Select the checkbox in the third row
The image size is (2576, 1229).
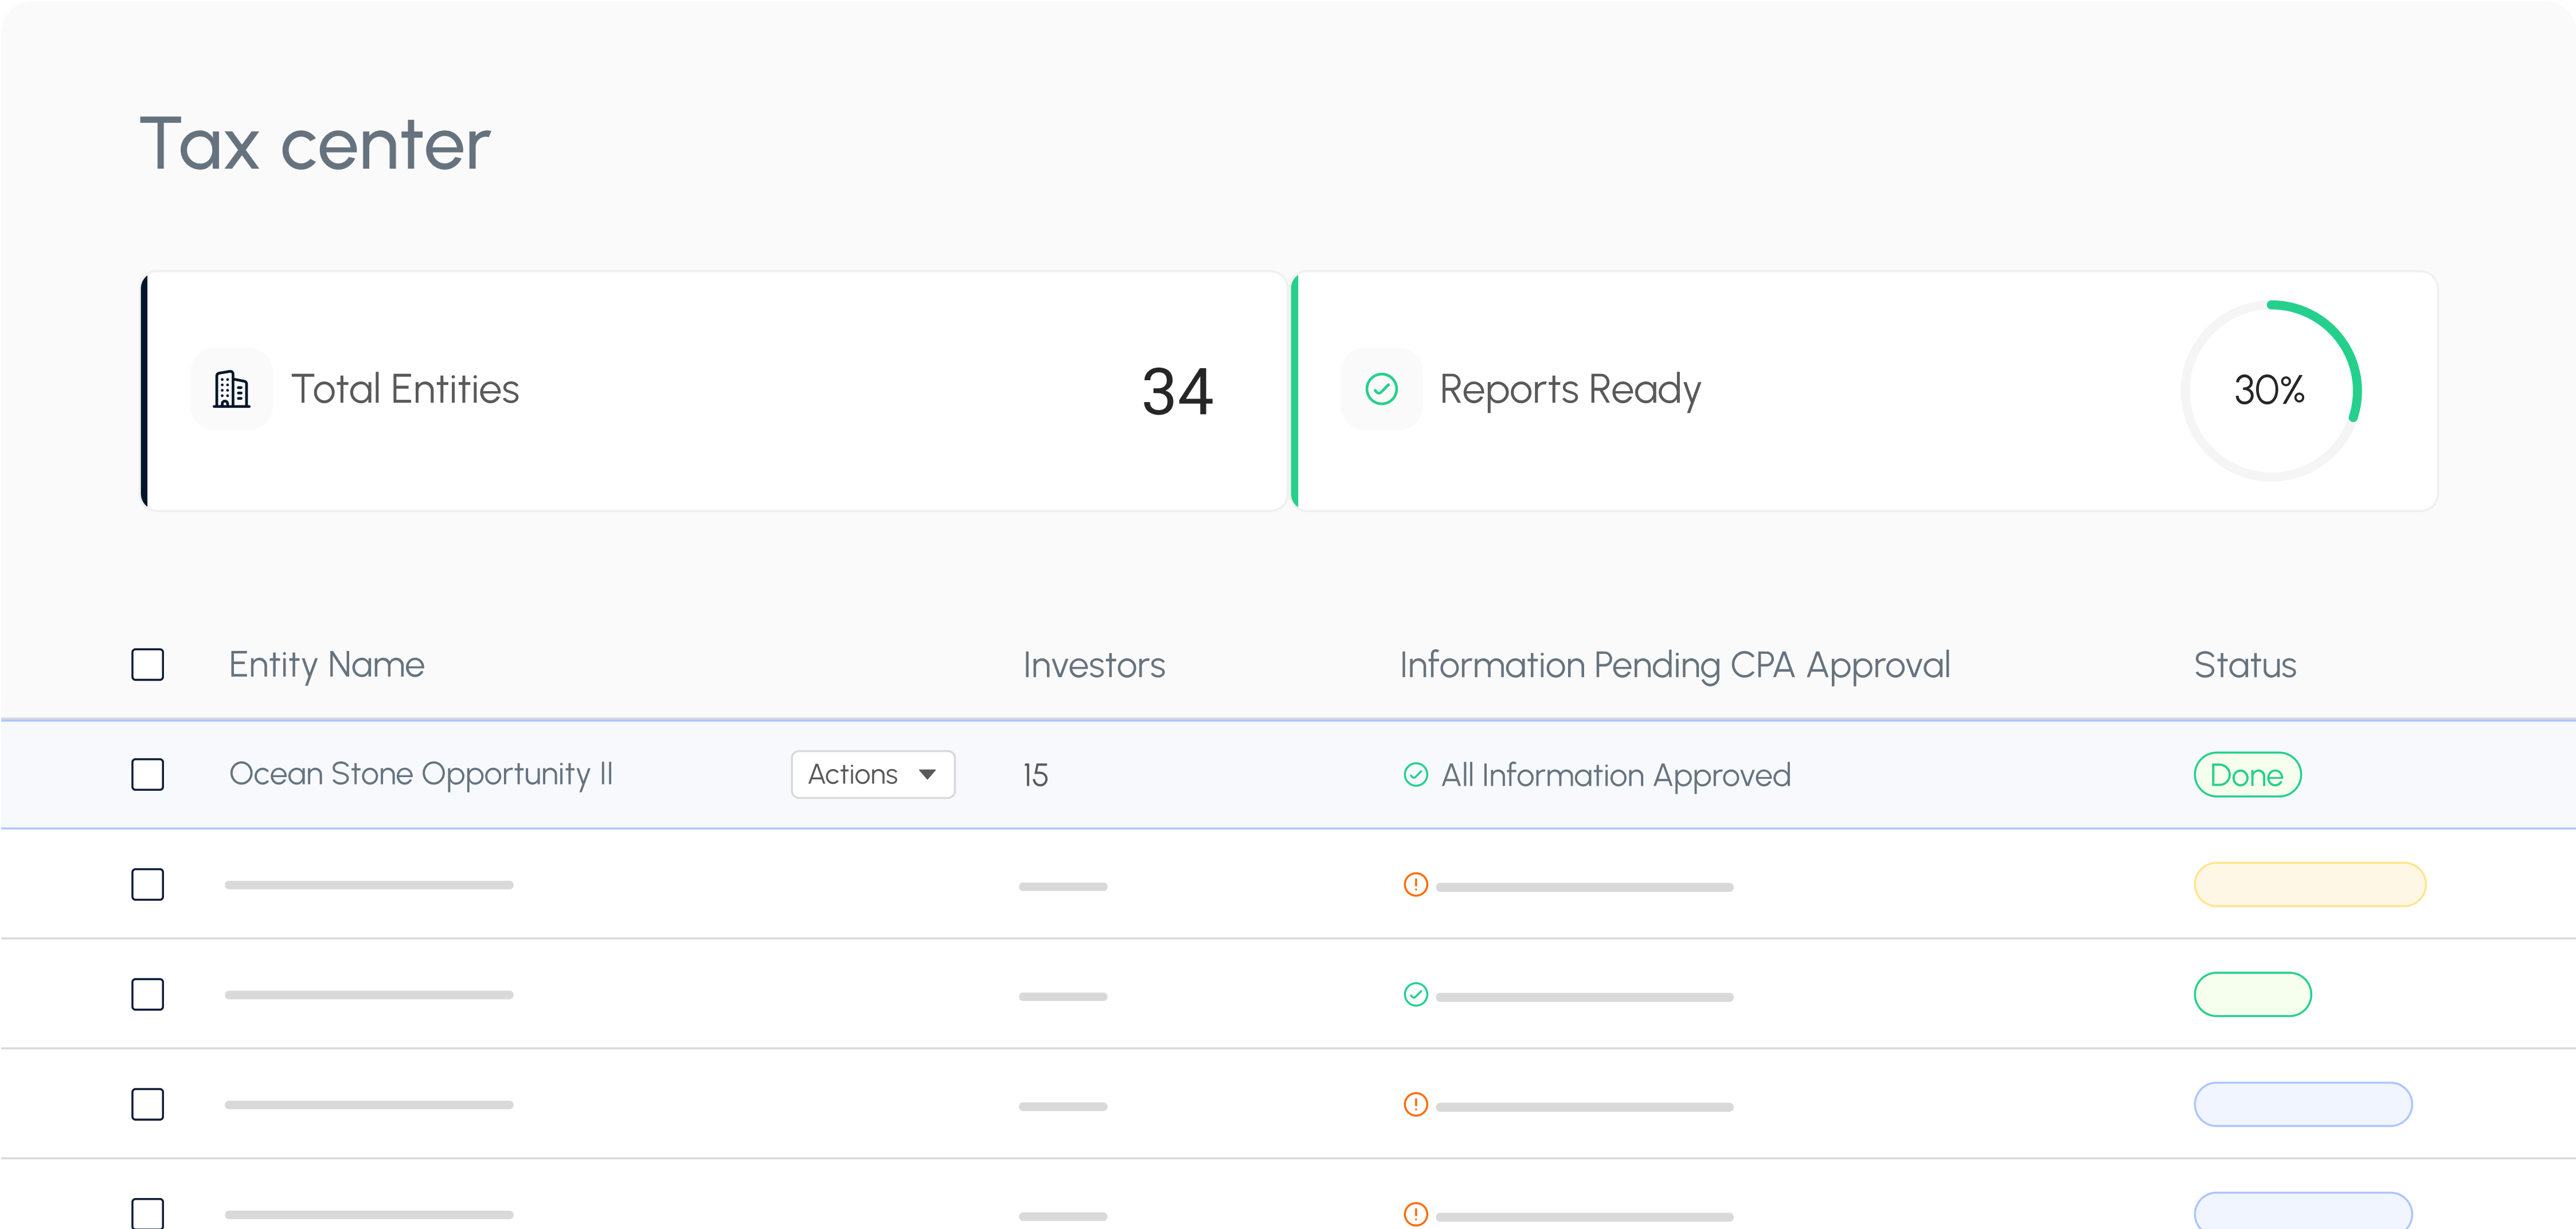pos(148,995)
